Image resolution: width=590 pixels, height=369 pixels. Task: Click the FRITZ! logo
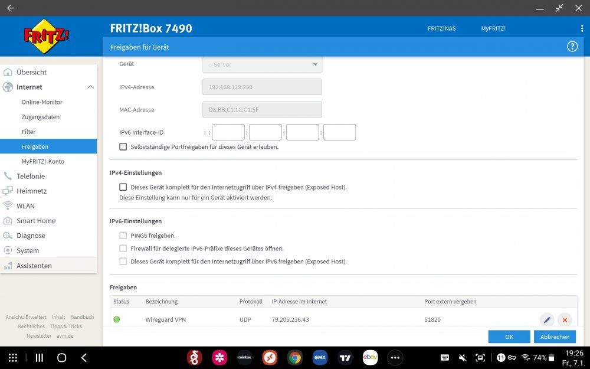tap(46, 36)
